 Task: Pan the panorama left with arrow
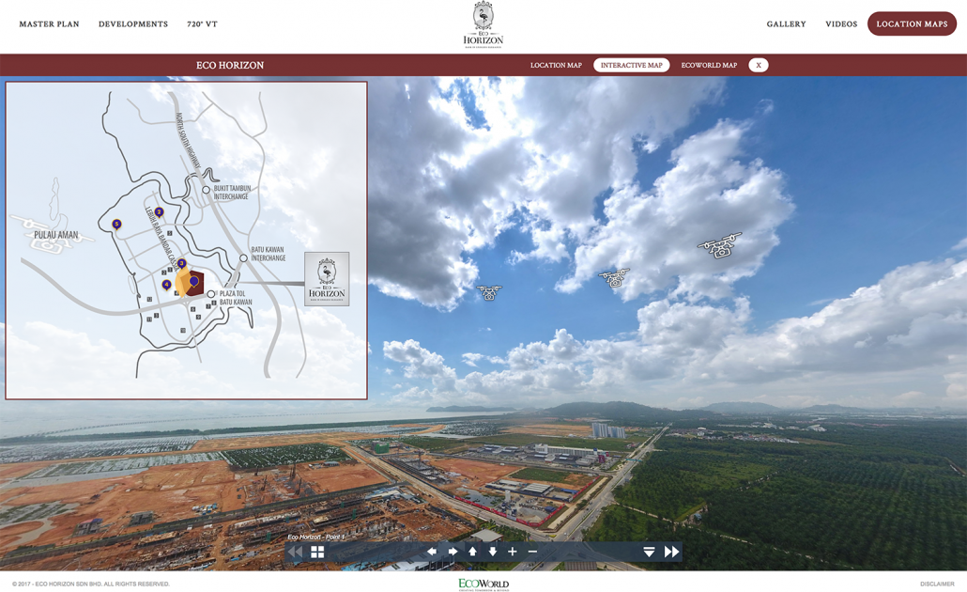431,552
